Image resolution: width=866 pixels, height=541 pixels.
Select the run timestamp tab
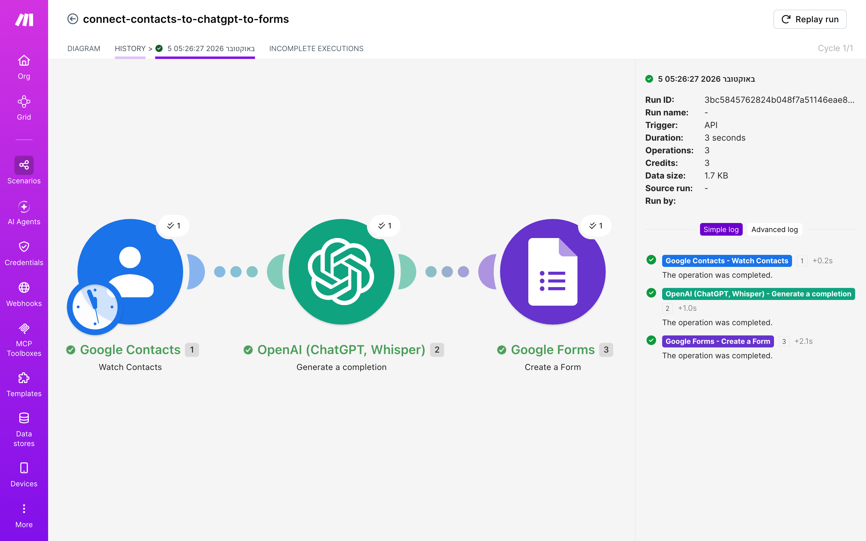[x=205, y=49]
